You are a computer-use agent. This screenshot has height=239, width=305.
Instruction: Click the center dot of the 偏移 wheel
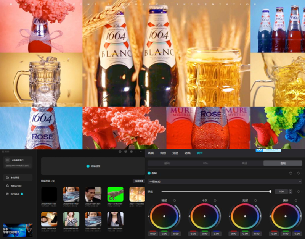click(x=286, y=216)
